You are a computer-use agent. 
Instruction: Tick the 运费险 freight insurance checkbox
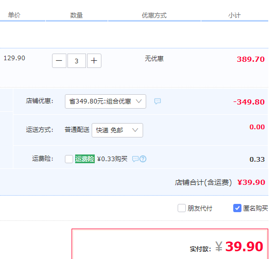[69, 159]
